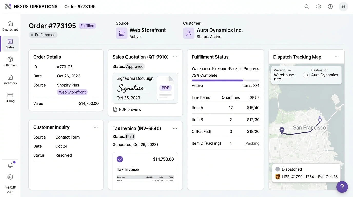Click the Fulfilmosed status pill
353x197 pixels.
pos(43,35)
